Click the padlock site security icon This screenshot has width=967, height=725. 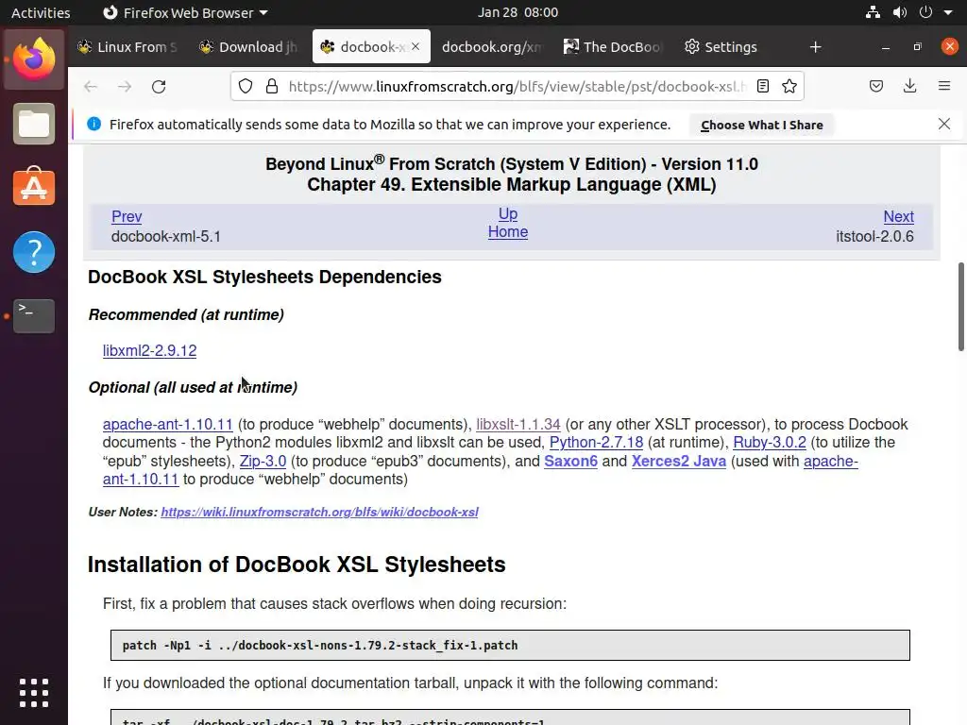coord(271,86)
